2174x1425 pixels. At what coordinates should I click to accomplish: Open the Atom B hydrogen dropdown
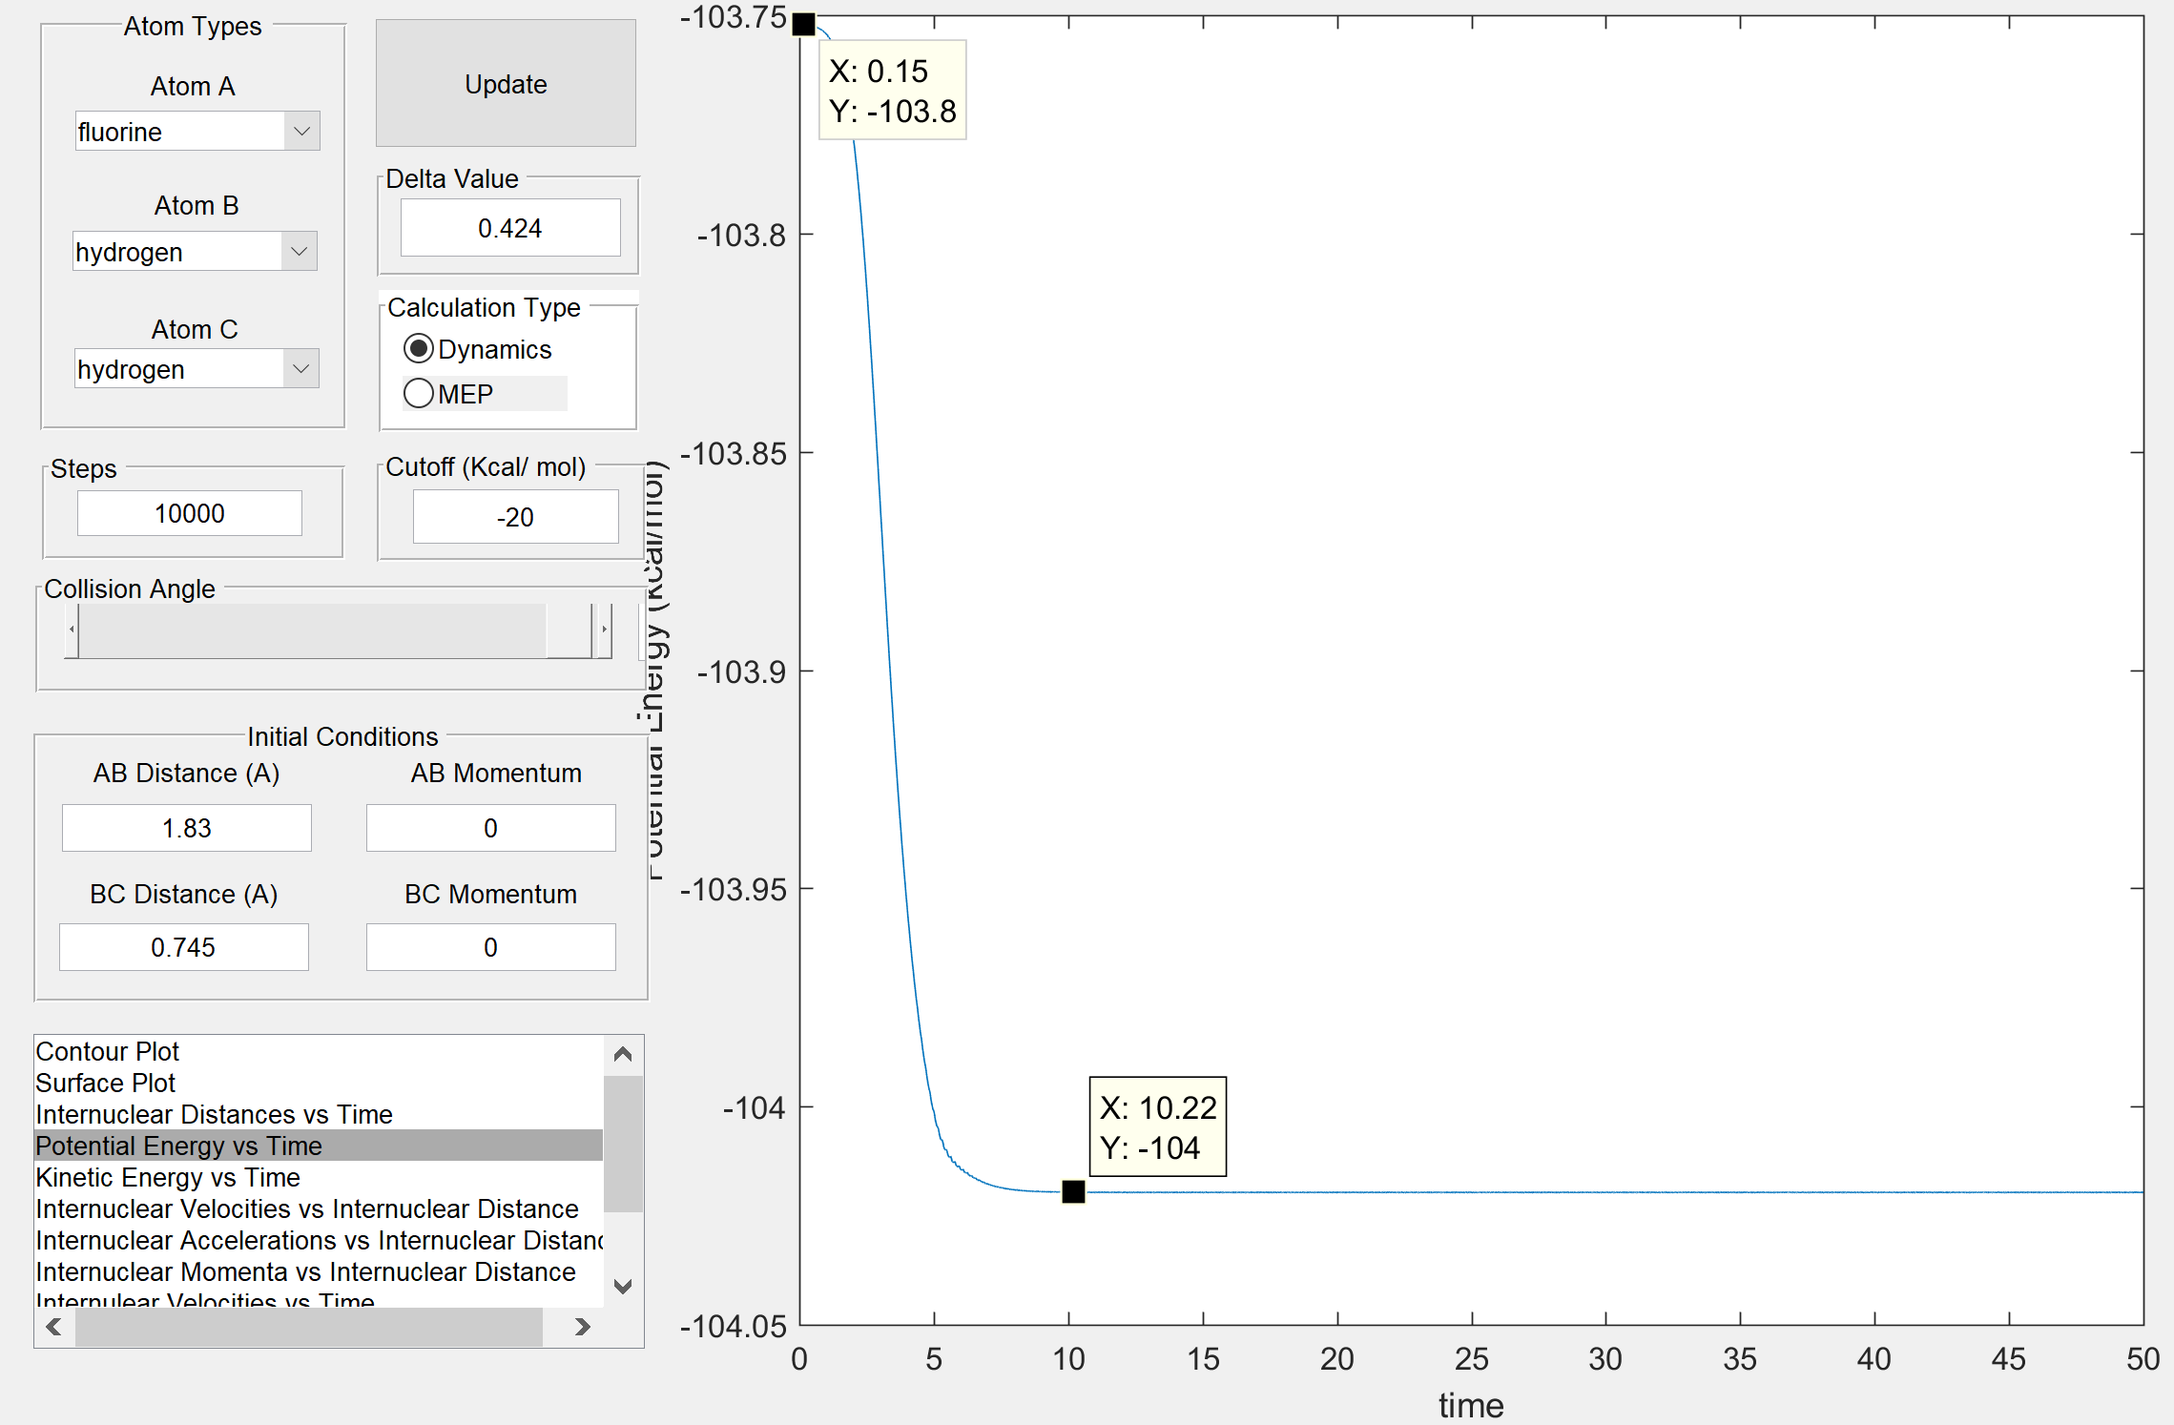point(195,252)
